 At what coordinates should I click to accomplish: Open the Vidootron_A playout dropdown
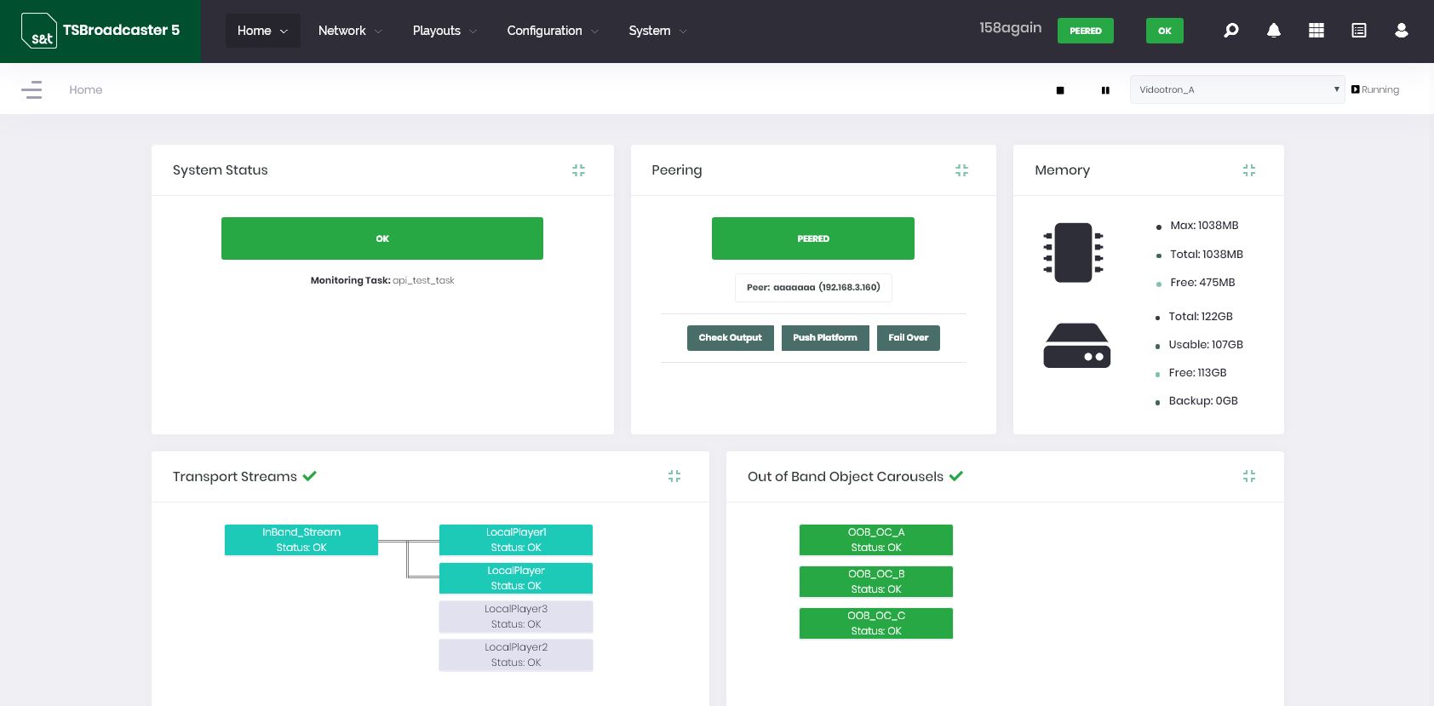tap(1236, 89)
